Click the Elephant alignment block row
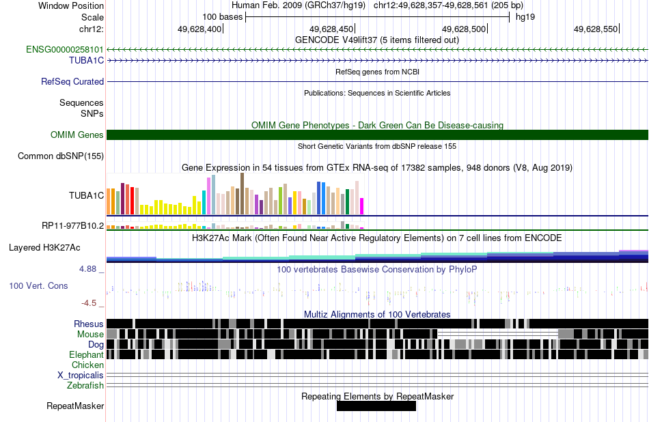 (x=378, y=354)
